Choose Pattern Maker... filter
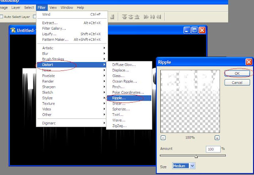This screenshot has height=175, width=254. (x=71, y=40)
